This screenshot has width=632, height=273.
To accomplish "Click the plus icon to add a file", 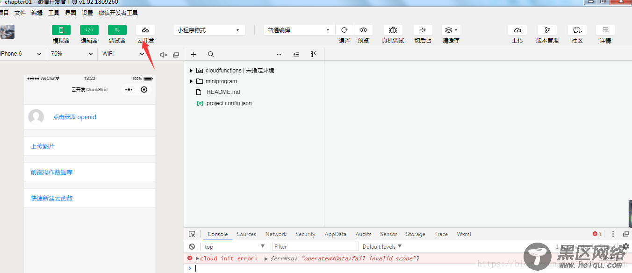I will [x=194, y=54].
